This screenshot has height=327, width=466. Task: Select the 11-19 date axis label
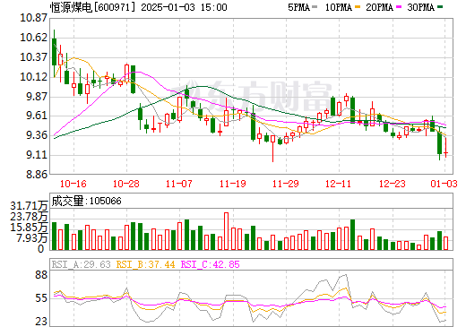pyautogui.click(x=233, y=184)
